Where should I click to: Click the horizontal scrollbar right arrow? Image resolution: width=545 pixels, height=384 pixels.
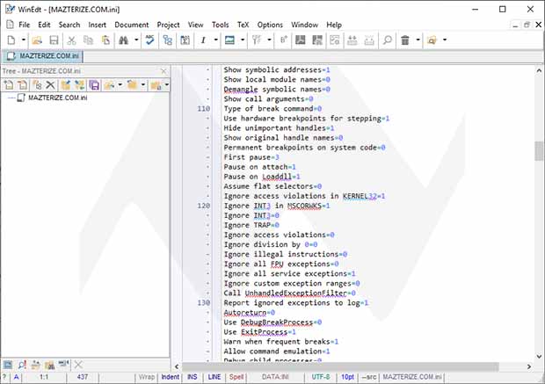point(529,366)
